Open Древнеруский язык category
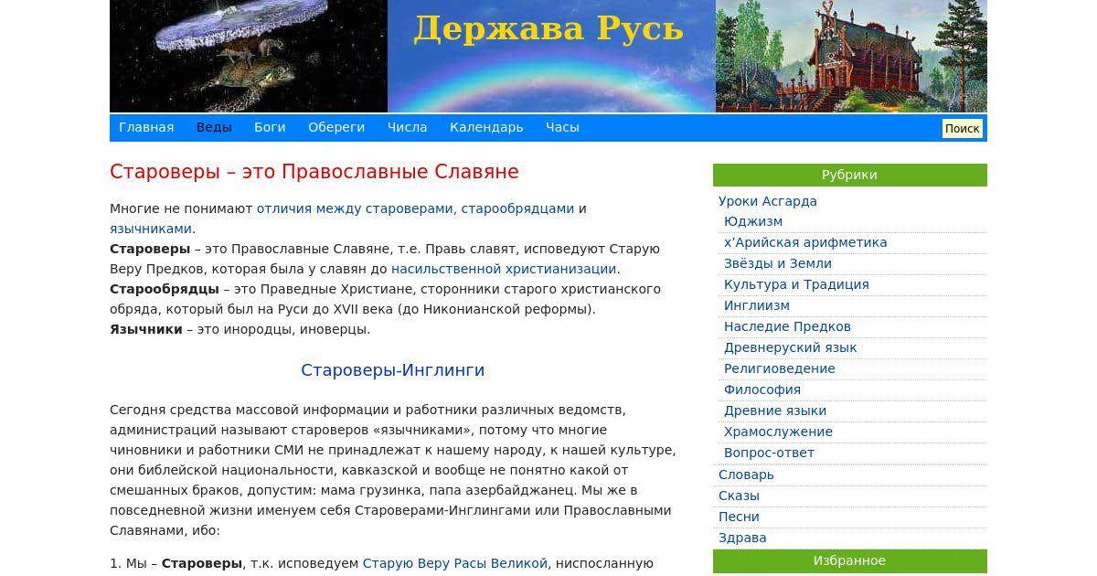This screenshot has height=576, width=1097. pos(791,347)
